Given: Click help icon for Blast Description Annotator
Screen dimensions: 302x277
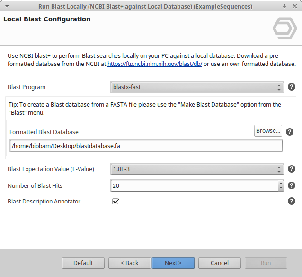Looking at the screenshot, I should (x=292, y=201).
